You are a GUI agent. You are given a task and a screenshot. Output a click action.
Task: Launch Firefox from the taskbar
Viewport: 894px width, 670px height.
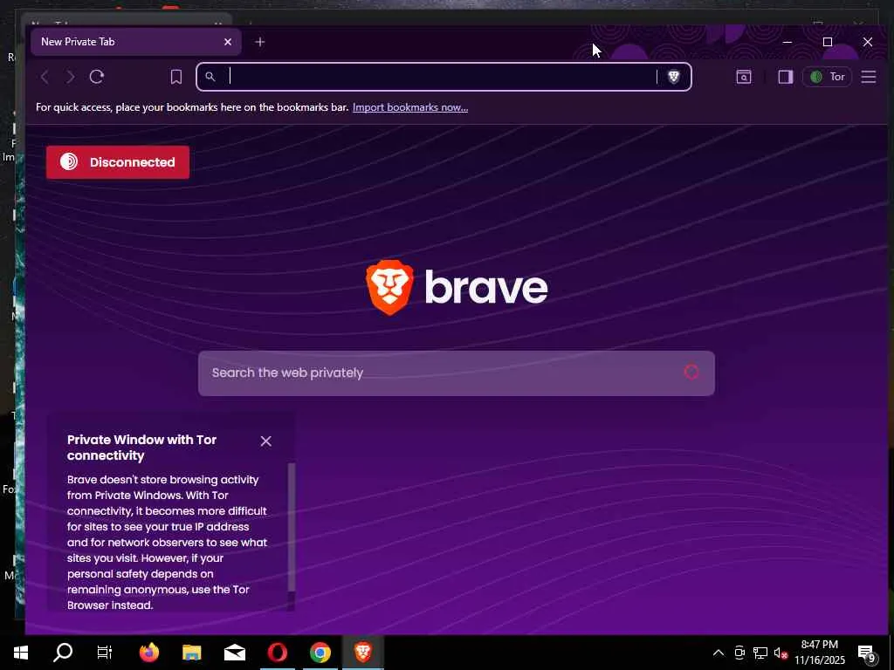[149, 653]
